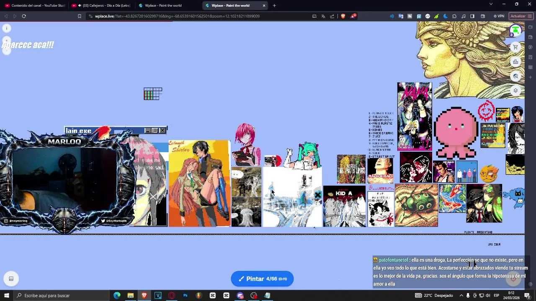Switch to the Contenido del canal YouTube Studio tab
Viewport: 536px width, 301px height.
point(35,5)
